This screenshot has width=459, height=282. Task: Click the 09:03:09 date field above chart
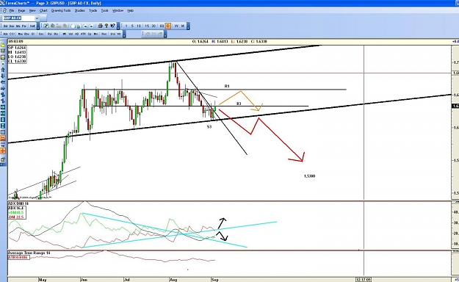click(16, 42)
